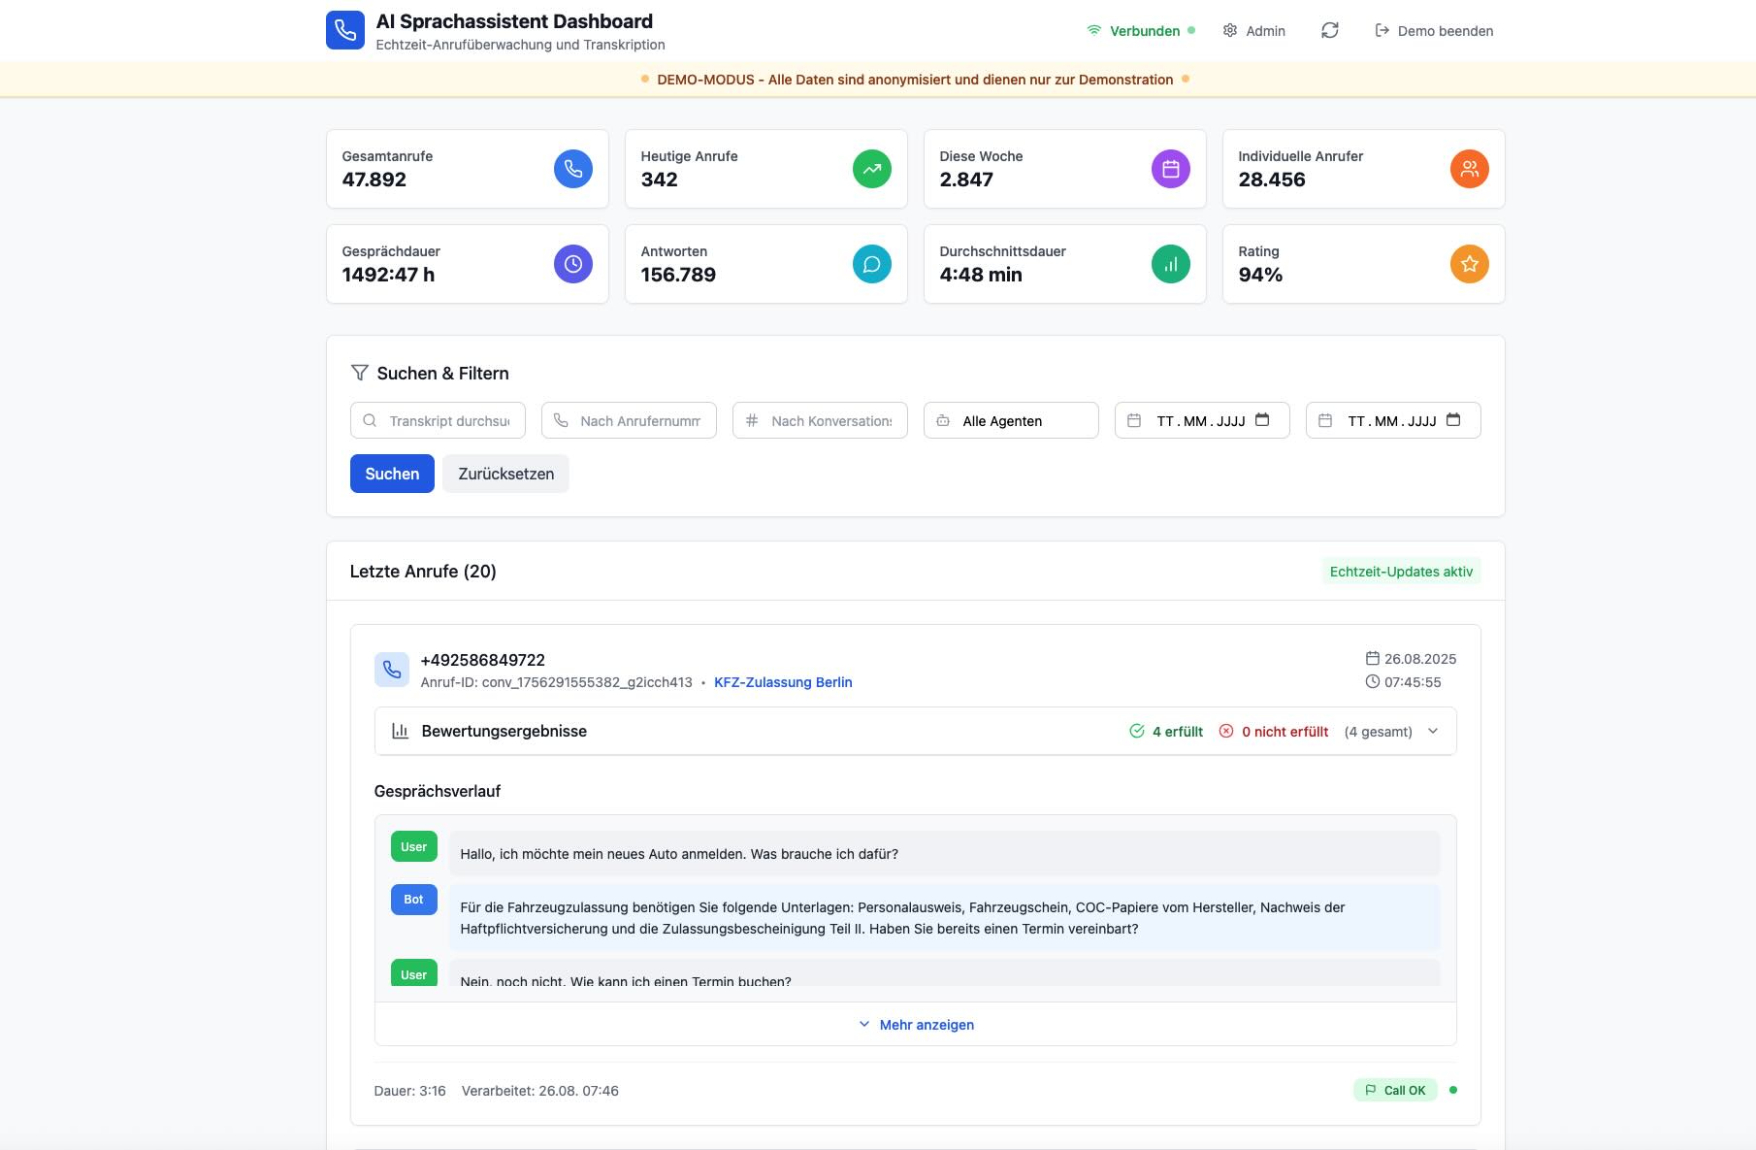Expand the Bewertungsergebnisse section chevron

[x=1433, y=732]
